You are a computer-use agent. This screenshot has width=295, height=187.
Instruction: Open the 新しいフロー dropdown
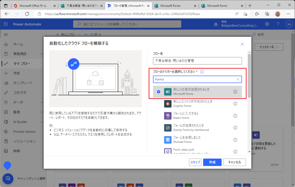pos(68,35)
